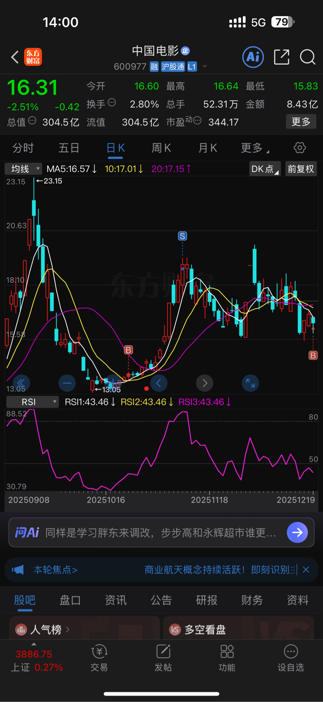Viewport: 323px width, 702px height.
Task: Tap the L1 level badge
Action: pyautogui.click(x=192, y=67)
